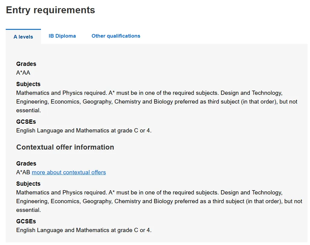Click GCSE requirement sentence above Contextual offer heading

pyautogui.click(x=84, y=131)
